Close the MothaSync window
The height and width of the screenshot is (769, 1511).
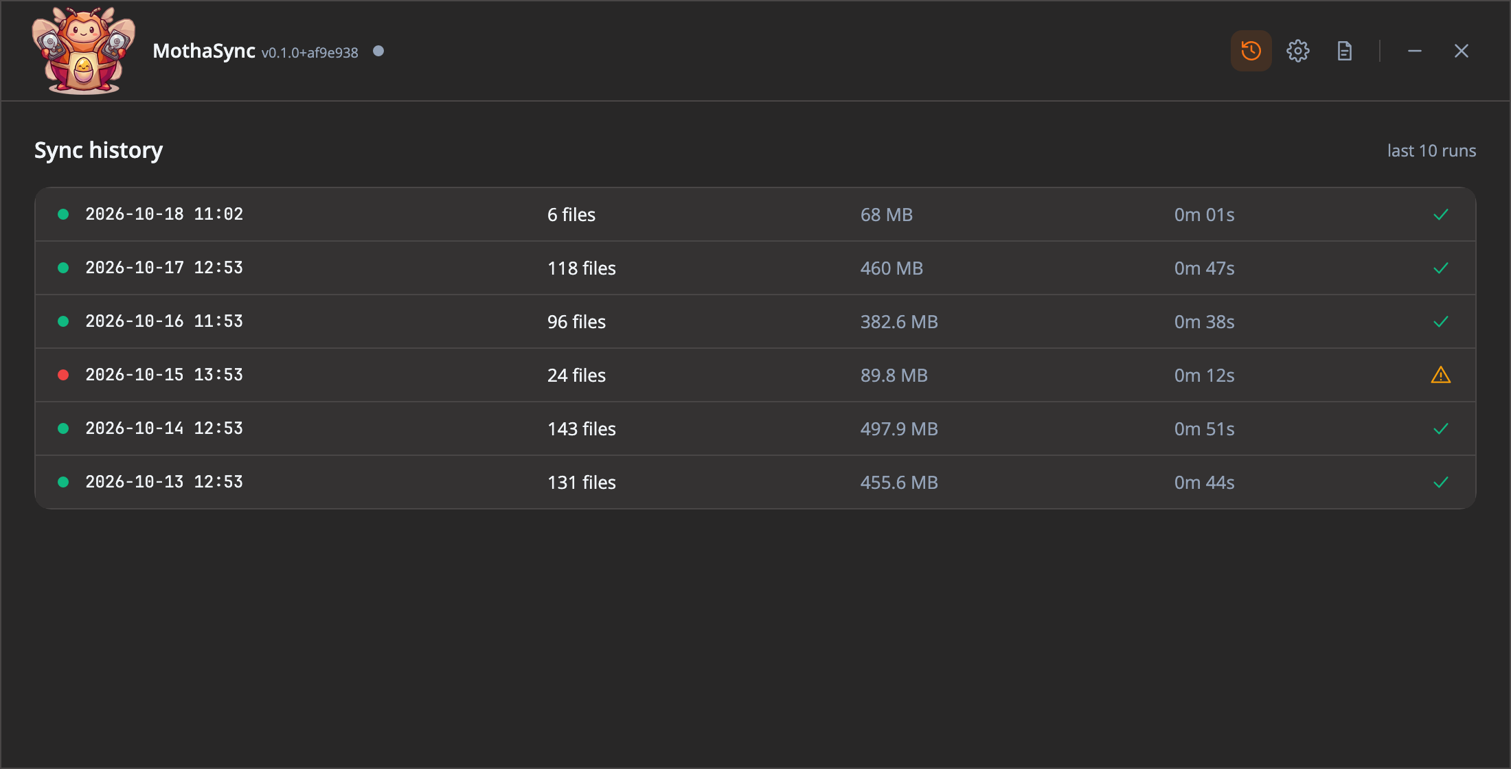[1461, 51]
